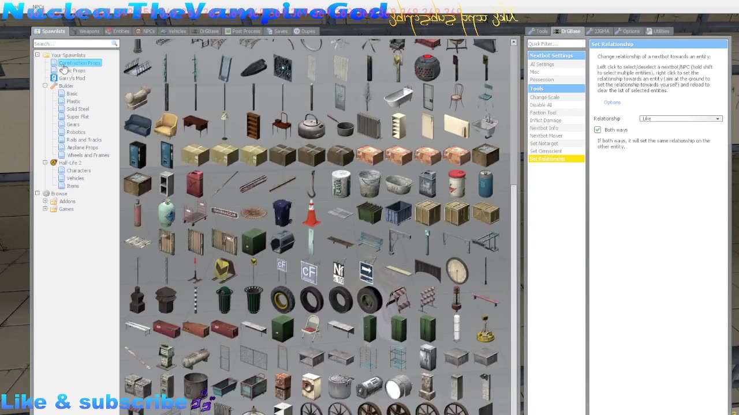The height and width of the screenshot is (415, 739).
Task: Select the blue barrel prop
Action: [485, 184]
